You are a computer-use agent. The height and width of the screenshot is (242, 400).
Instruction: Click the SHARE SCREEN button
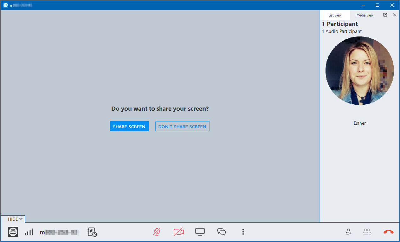coord(129,126)
